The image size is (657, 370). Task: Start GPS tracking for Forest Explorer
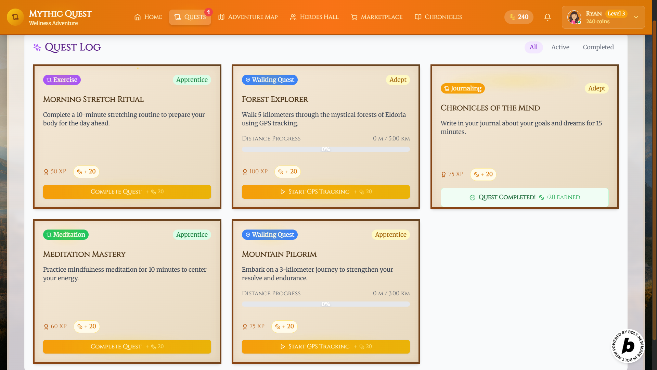(326, 192)
